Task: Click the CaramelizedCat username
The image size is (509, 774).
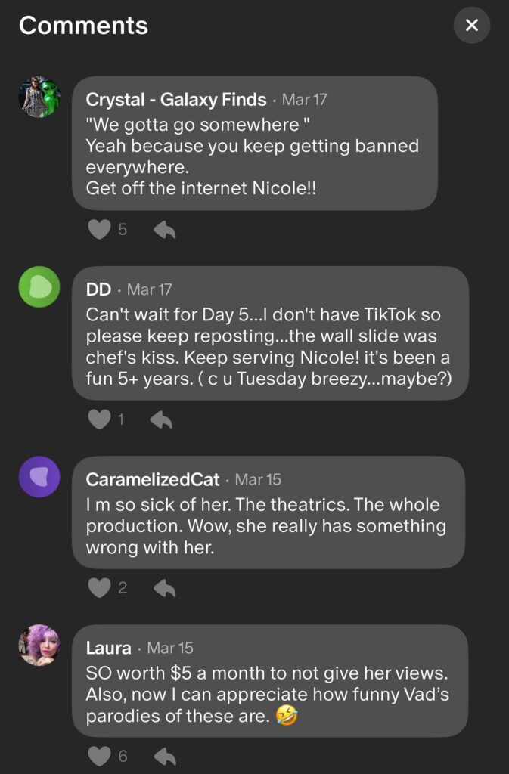Action: tap(153, 480)
